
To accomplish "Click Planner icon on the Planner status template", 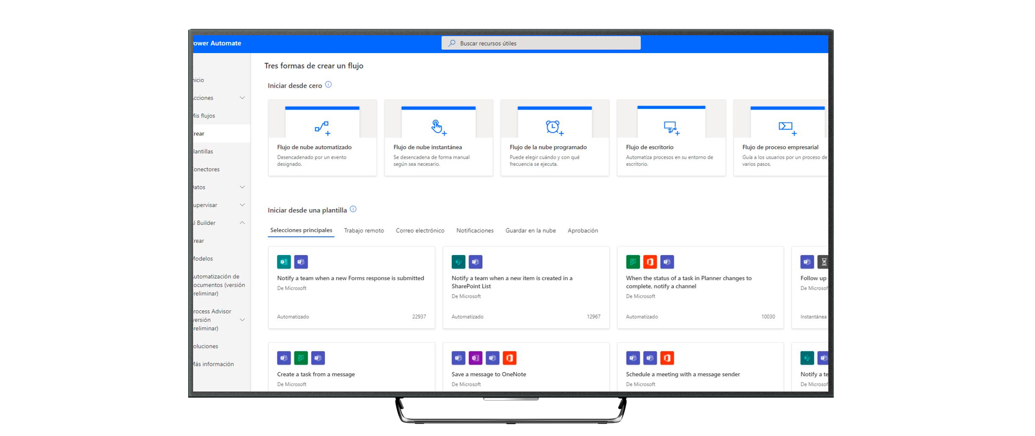I will tap(633, 262).
